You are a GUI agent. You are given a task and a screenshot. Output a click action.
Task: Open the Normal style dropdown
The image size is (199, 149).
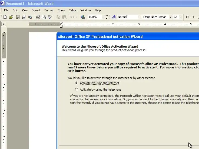click(x=140, y=17)
